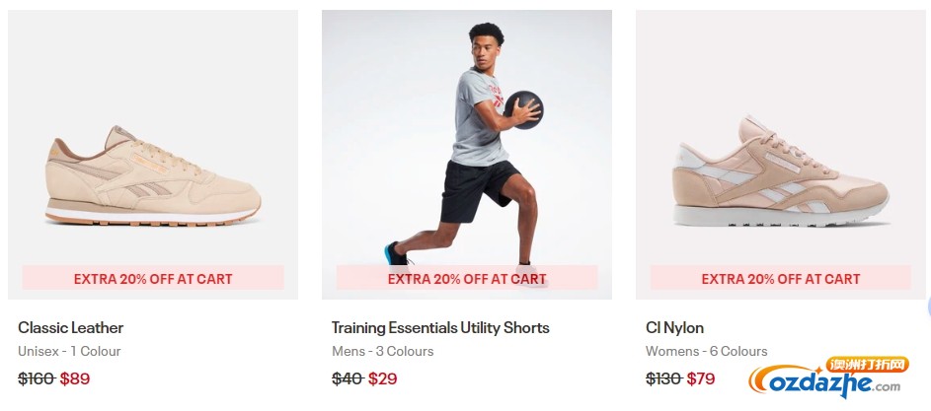Screen dimensions: 931x411
Task: Select the $79 sale price
Action: click(701, 378)
